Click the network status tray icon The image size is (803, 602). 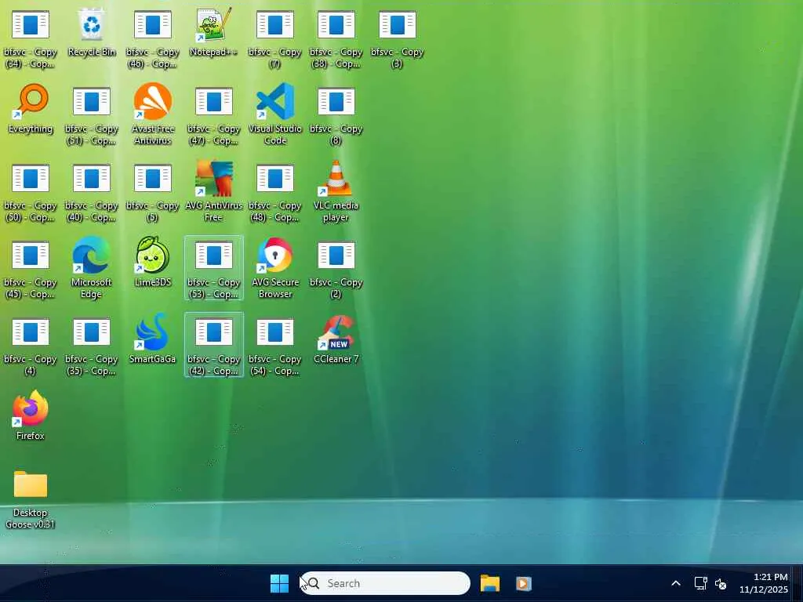(x=700, y=583)
